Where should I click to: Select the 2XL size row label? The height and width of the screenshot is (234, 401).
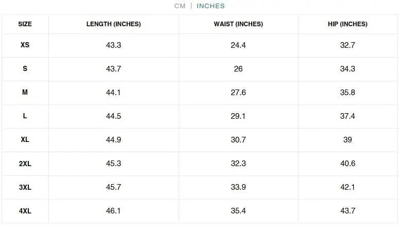pos(25,164)
